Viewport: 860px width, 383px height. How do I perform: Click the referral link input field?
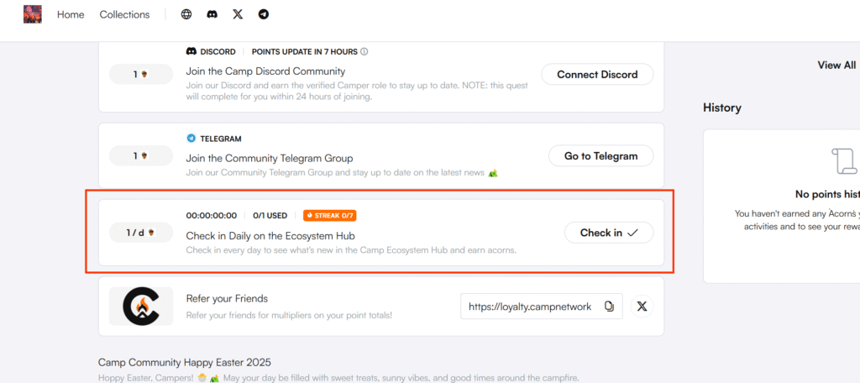(x=542, y=307)
